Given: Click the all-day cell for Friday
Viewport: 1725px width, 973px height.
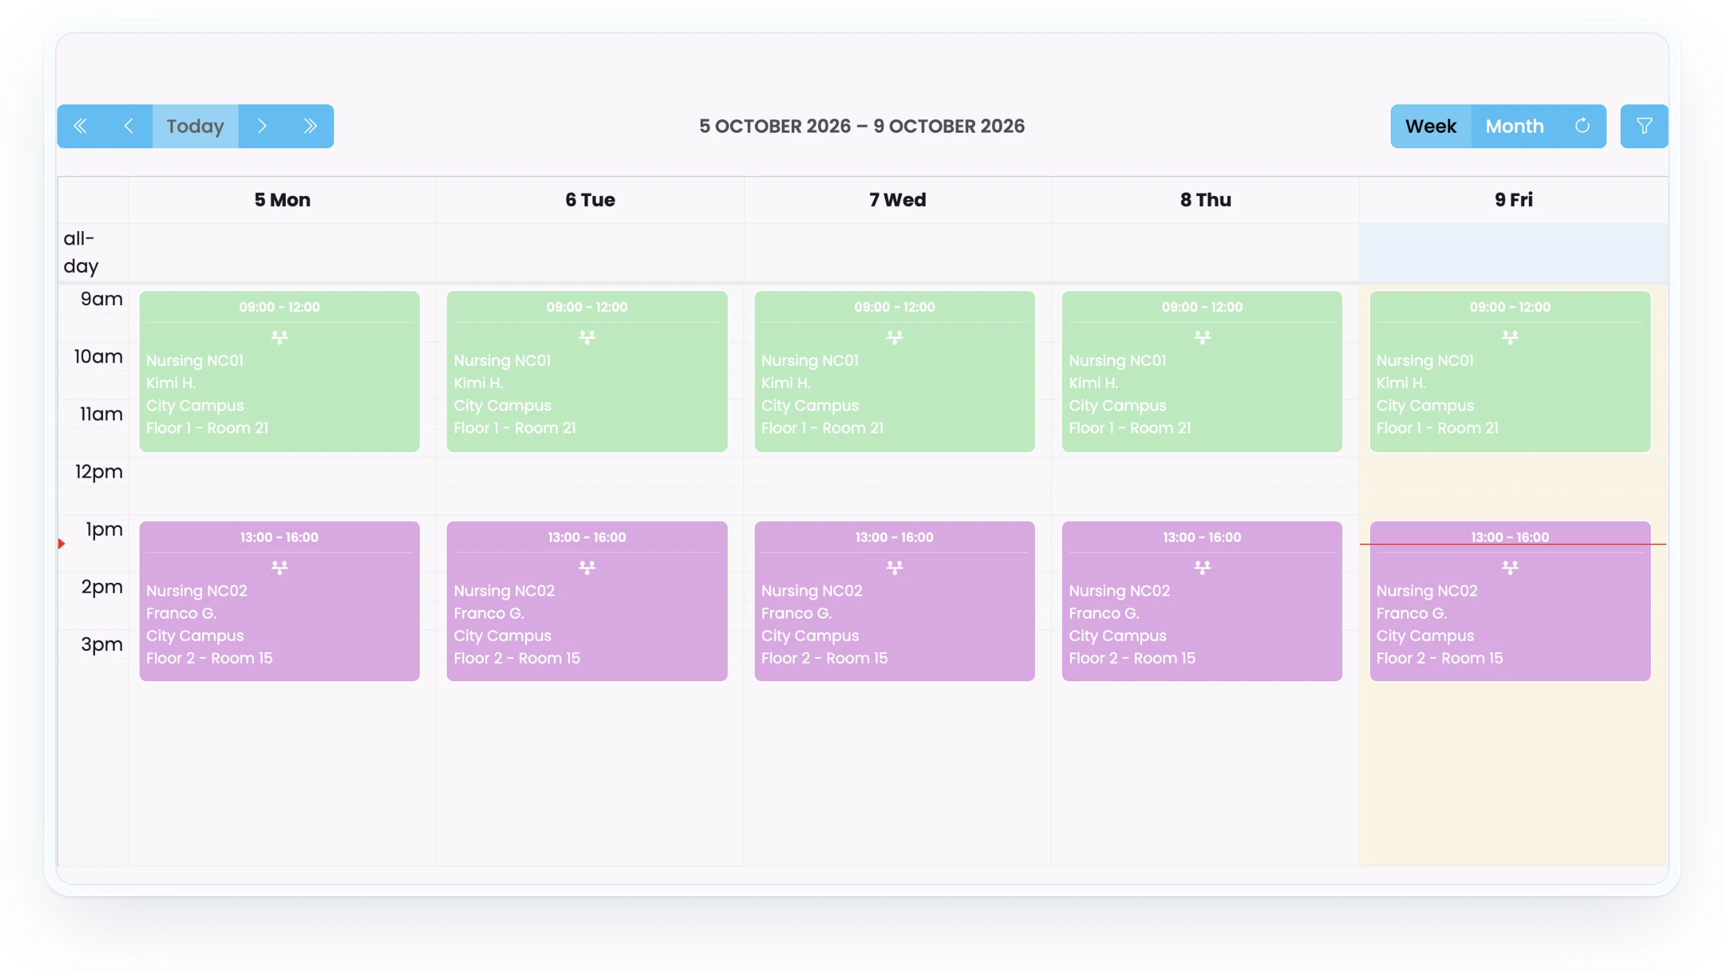Looking at the screenshot, I should click(1513, 253).
